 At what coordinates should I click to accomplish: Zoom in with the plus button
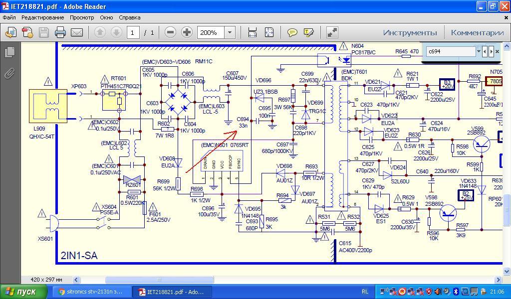coord(187,33)
